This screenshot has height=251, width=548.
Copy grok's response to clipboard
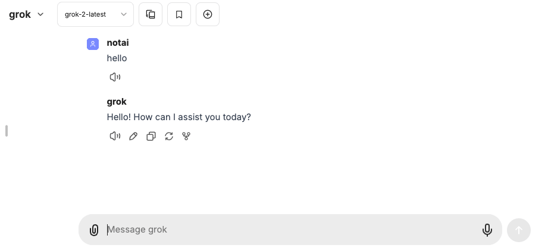click(151, 136)
